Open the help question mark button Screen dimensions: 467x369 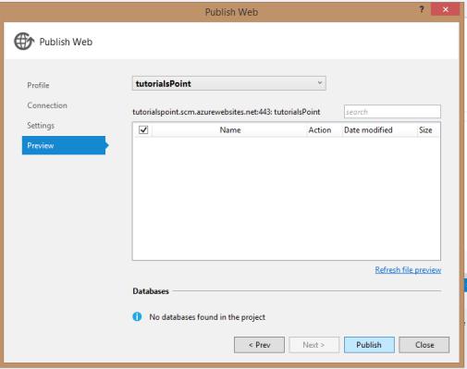pyautogui.click(x=422, y=10)
